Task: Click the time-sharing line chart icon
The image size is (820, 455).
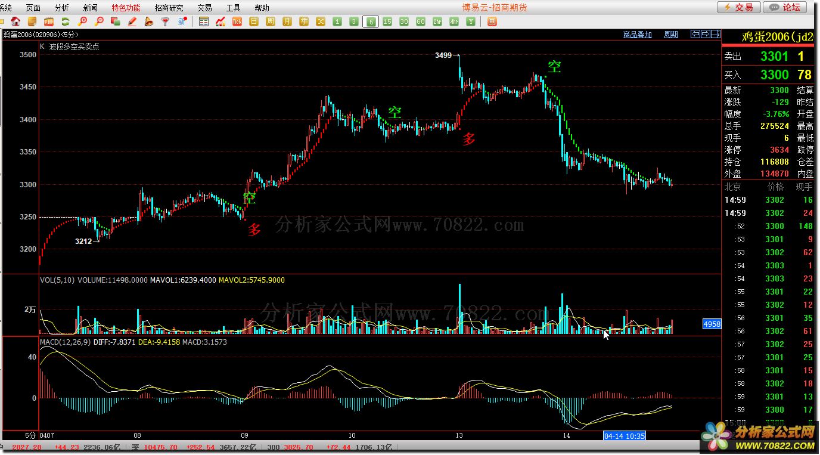Action: pos(220,21)
